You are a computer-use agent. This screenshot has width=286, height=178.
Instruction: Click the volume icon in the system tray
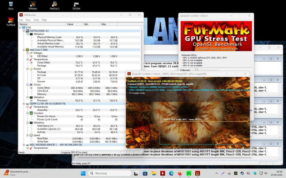266,173
